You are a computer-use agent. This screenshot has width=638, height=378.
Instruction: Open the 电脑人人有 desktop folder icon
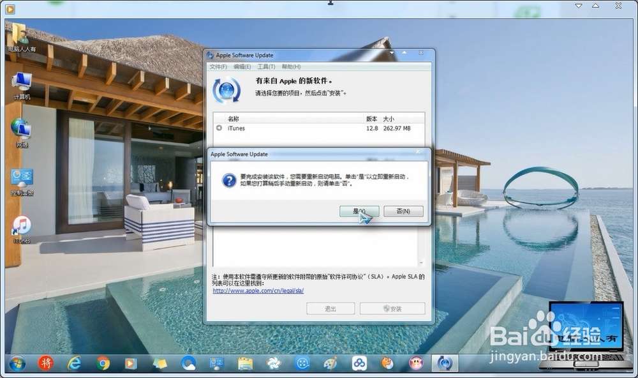[x=21, y=38]
